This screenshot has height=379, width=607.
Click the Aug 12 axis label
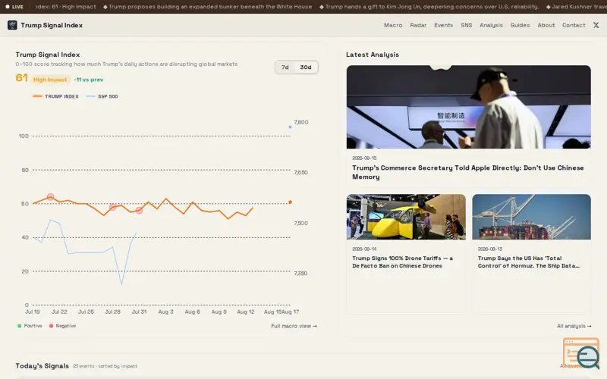[245, 312]
